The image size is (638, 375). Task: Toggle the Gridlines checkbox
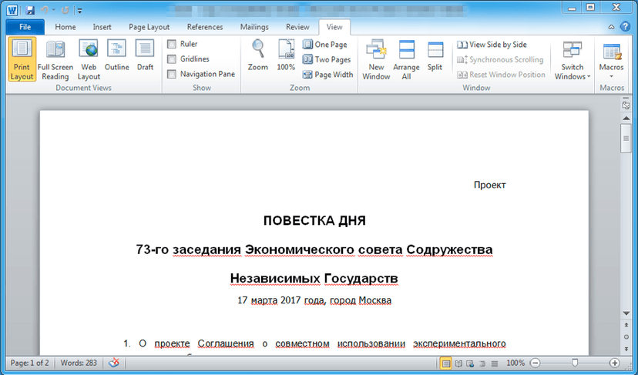pyautogui.click(x=172, y=59)
